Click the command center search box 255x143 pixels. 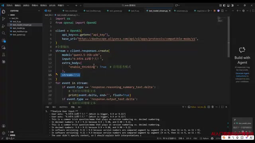click(x=128, y=5)
